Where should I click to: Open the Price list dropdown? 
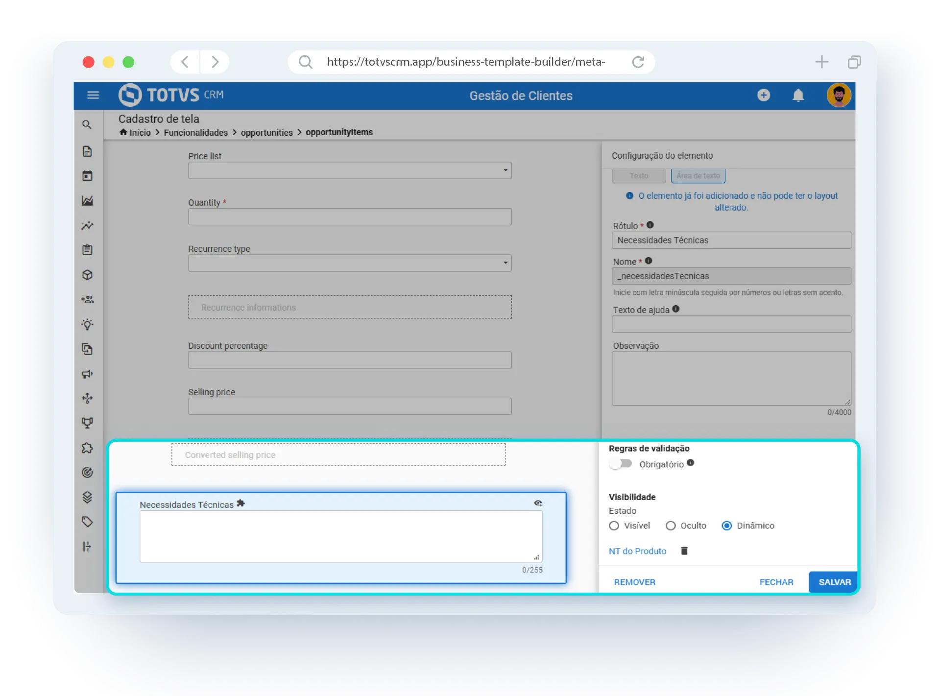click(350, 170)
